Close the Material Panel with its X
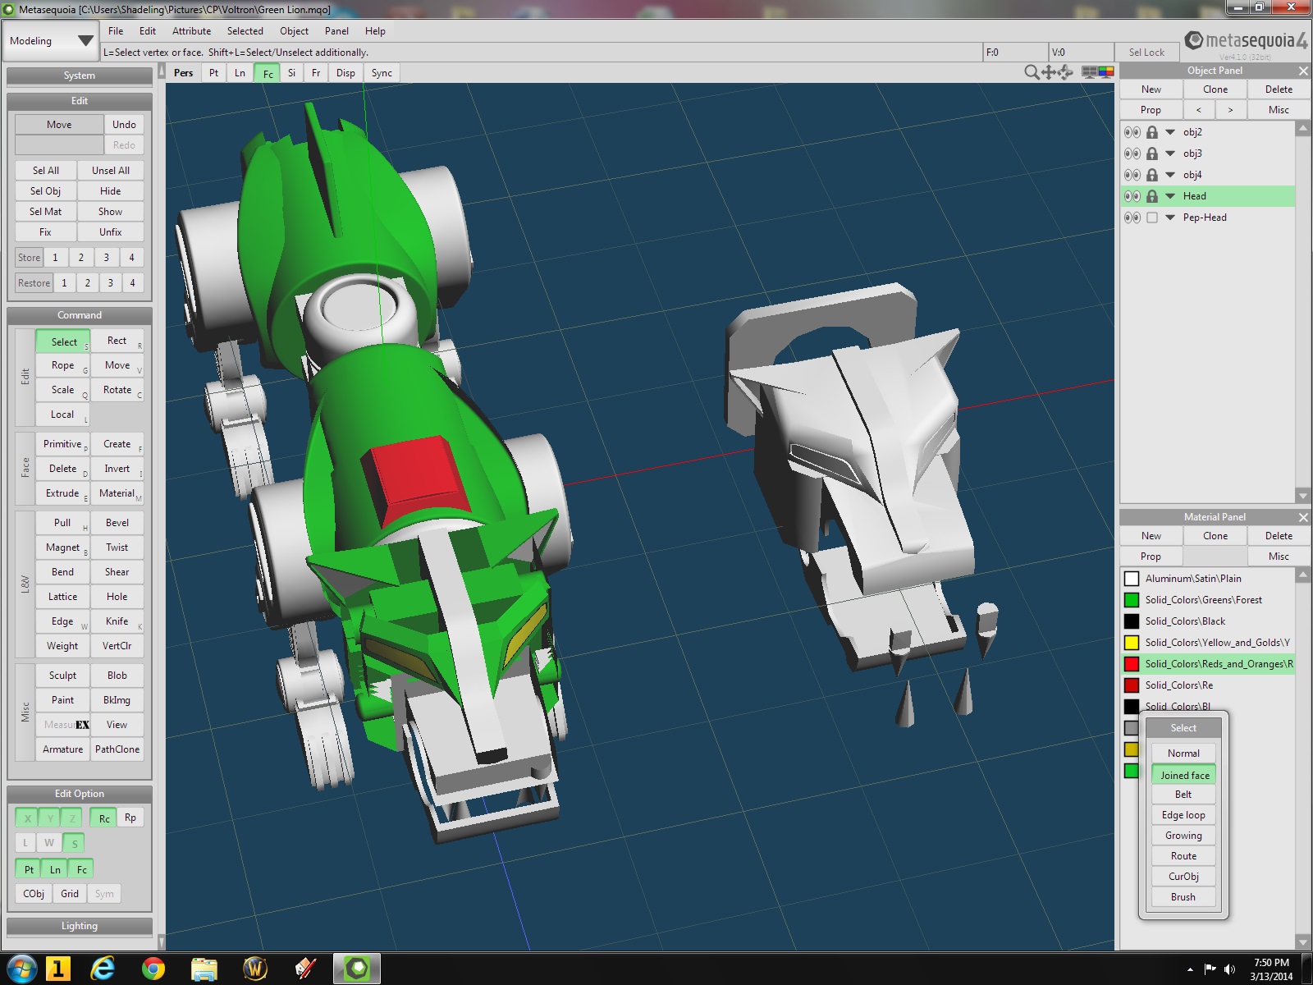This screenshot has height=985, width=1313. (1302, 517)
